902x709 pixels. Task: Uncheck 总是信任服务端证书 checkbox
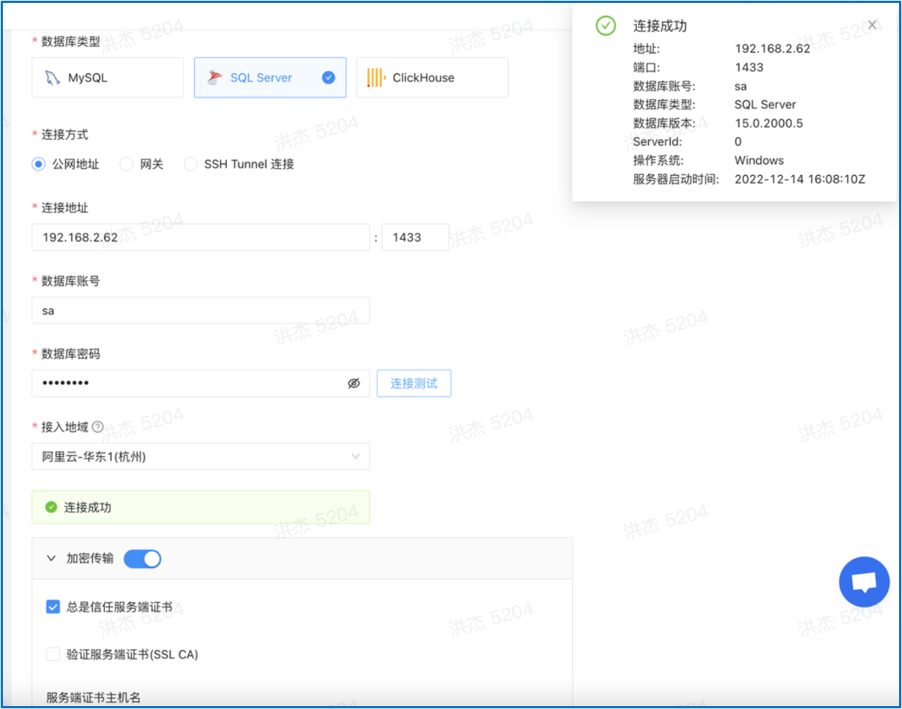coord(53,606)
